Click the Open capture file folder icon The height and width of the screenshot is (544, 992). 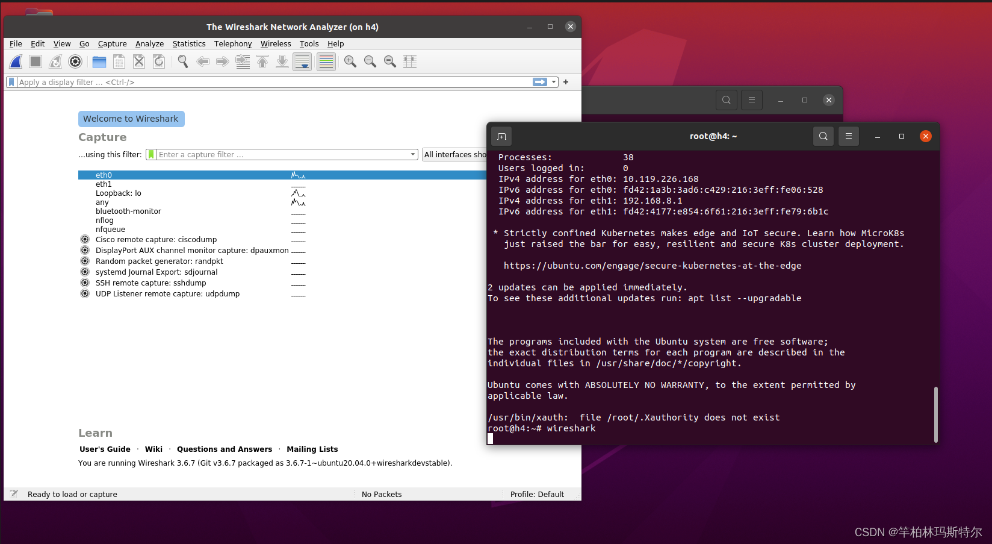(x=99, y=61)
